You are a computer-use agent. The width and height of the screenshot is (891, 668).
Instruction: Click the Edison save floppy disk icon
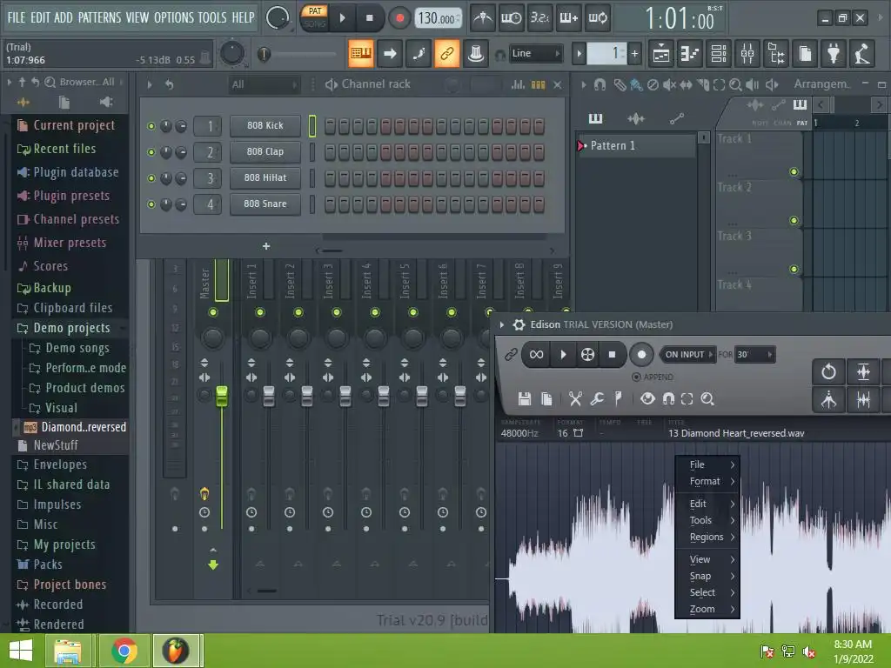coord(525,398)
